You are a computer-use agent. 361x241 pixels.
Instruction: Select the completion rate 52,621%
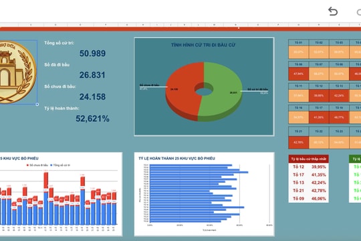click(x=92, y=118)
